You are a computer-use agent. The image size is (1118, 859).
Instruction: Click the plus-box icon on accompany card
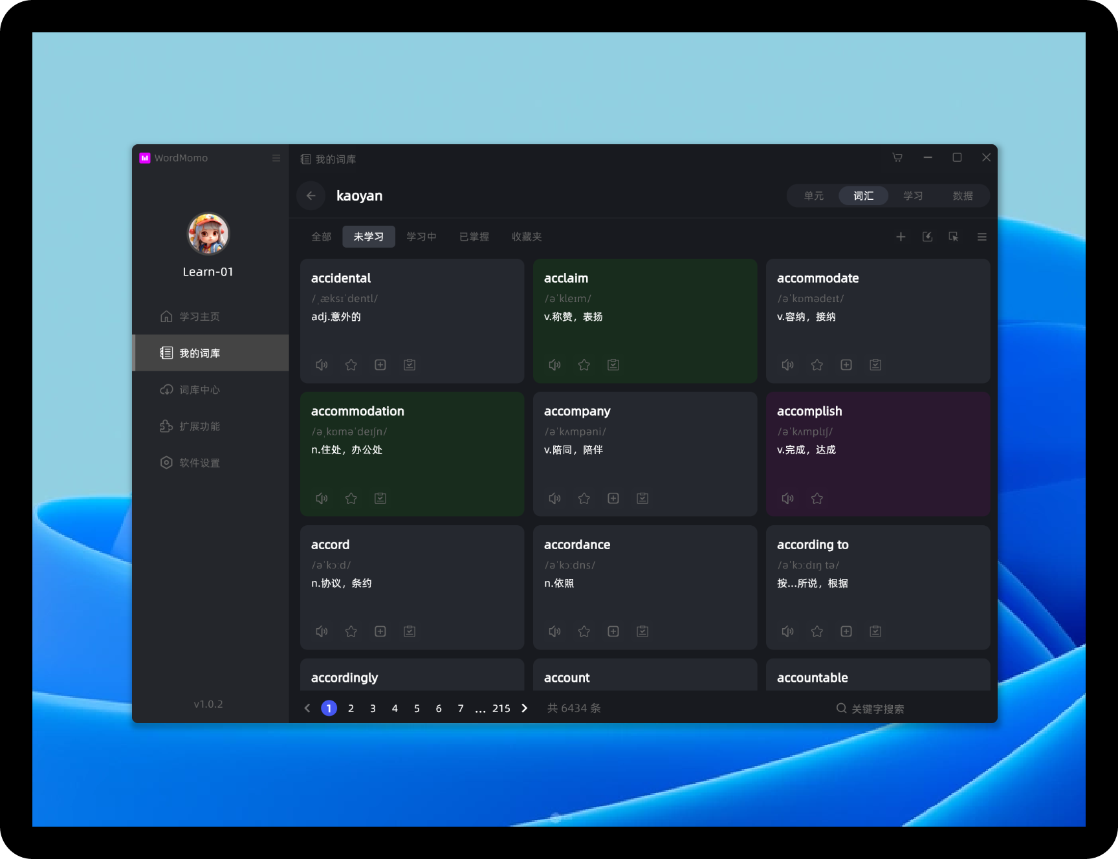click(x=613, y=498)
